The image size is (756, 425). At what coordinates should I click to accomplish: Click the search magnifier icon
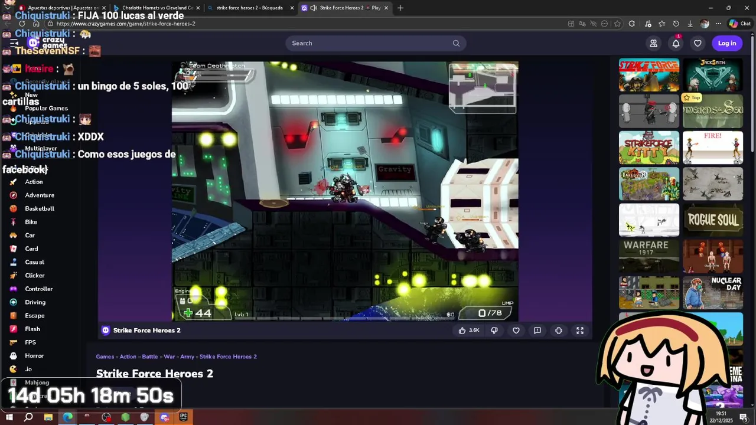456,43
